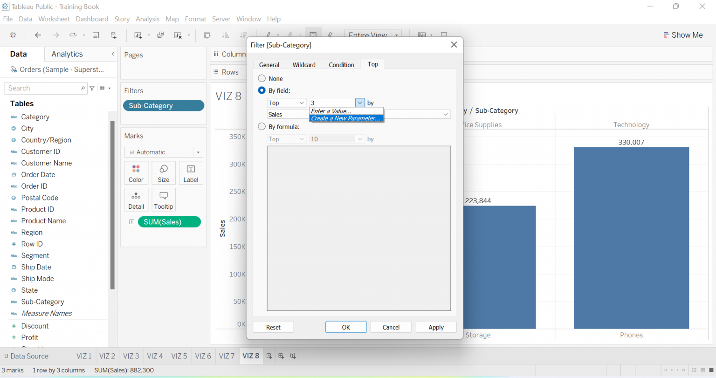Viewport: 716px width, 378px height.
Task: Open the Analysis menu
Action: (148, 19)
